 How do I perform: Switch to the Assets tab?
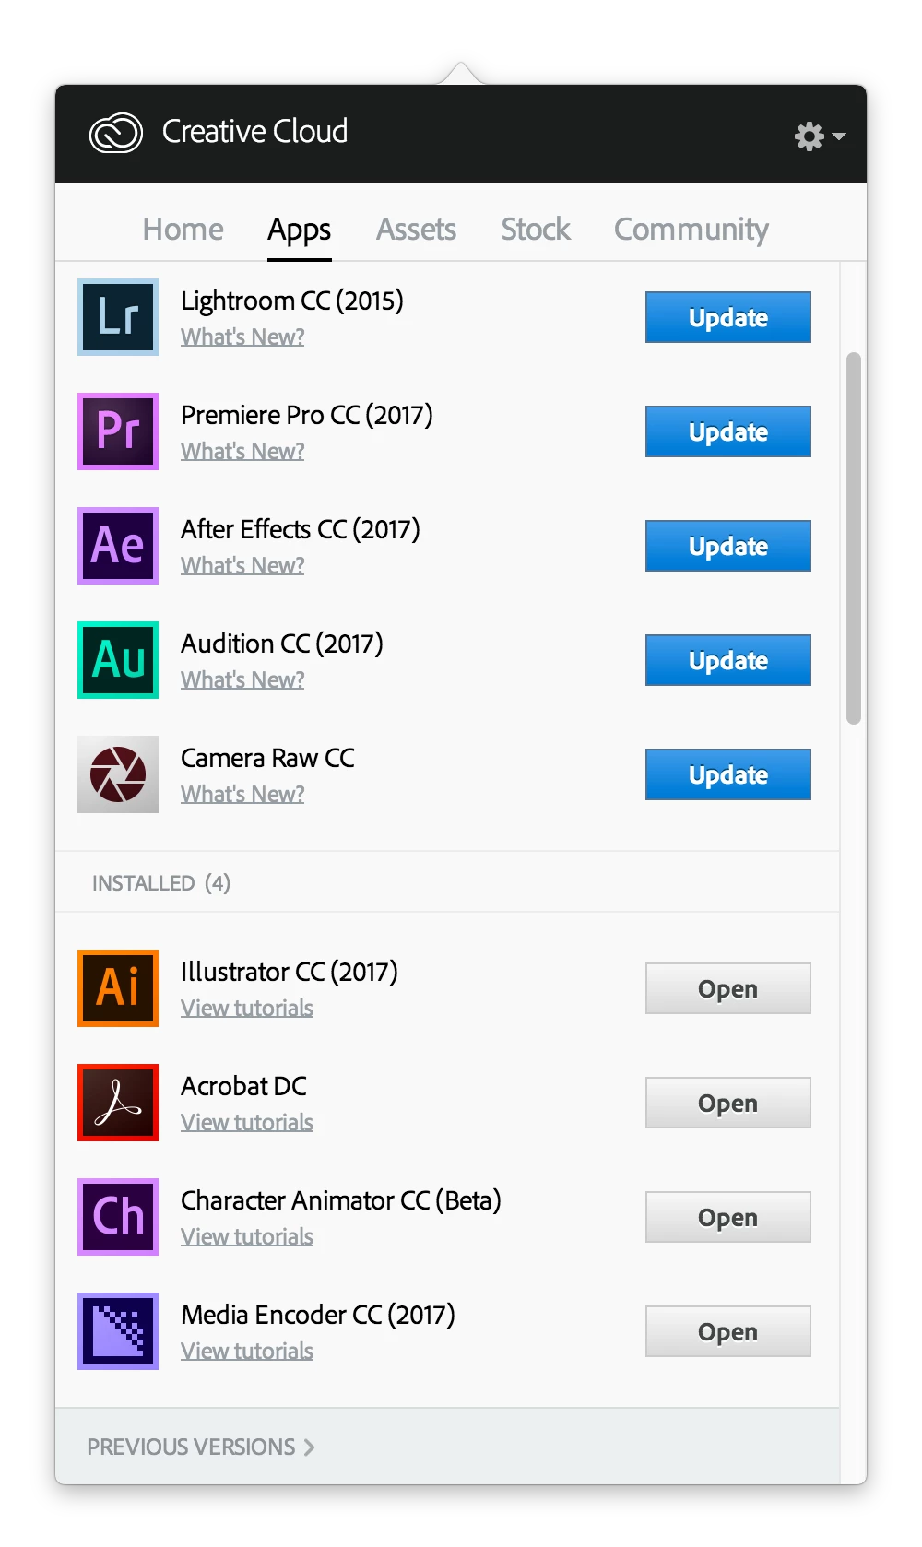pos(416,229)
